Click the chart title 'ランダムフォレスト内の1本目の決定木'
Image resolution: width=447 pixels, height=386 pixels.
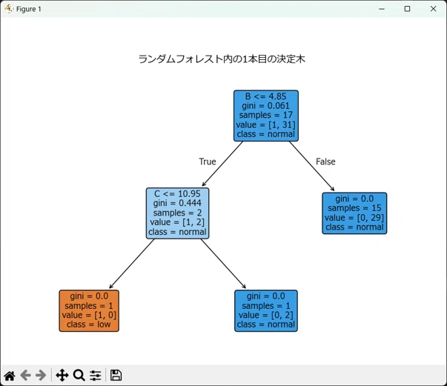[222, 59]
